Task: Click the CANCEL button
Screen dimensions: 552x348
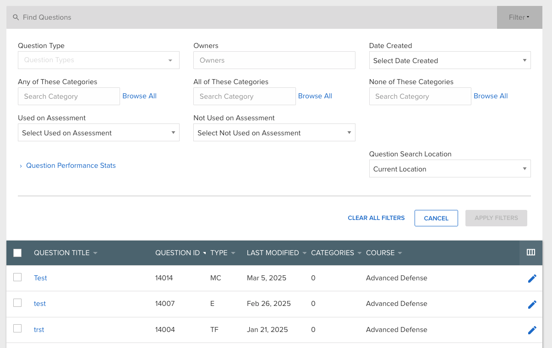Action: coord(436,218)
